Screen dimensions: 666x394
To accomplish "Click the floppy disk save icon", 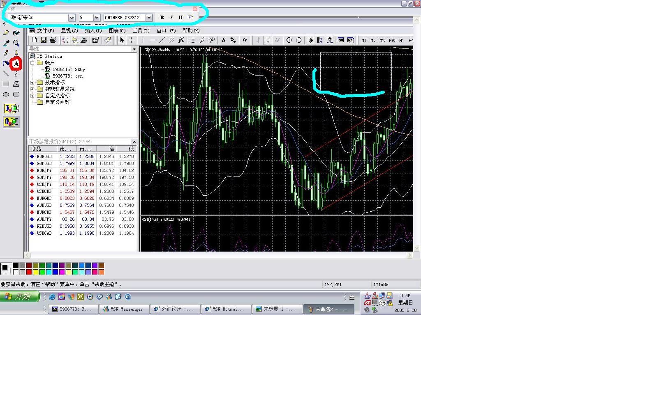I will tap(44, 40).
